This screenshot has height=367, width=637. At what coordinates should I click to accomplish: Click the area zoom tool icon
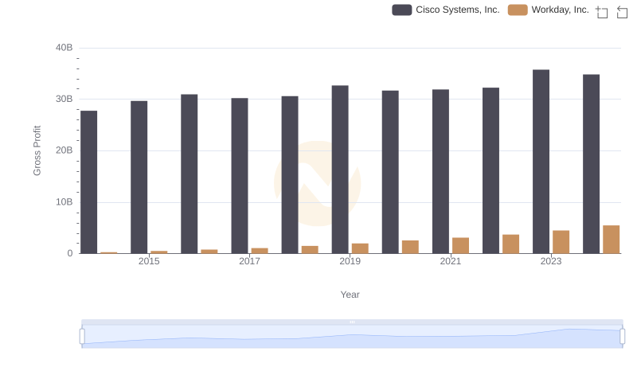click(602, 12)
